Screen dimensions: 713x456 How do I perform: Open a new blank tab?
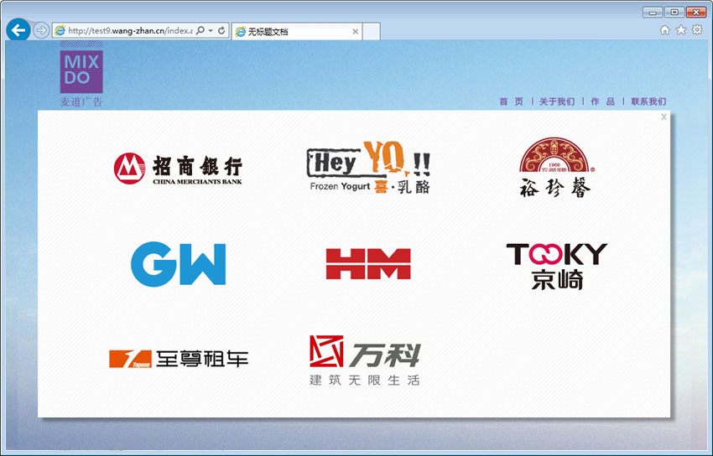371,31
